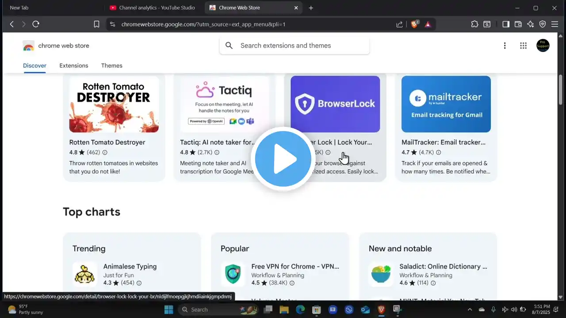Click the Search extensions and themes field
The height and width of the screenshot is (318, 566).
(x=294, y=45)
